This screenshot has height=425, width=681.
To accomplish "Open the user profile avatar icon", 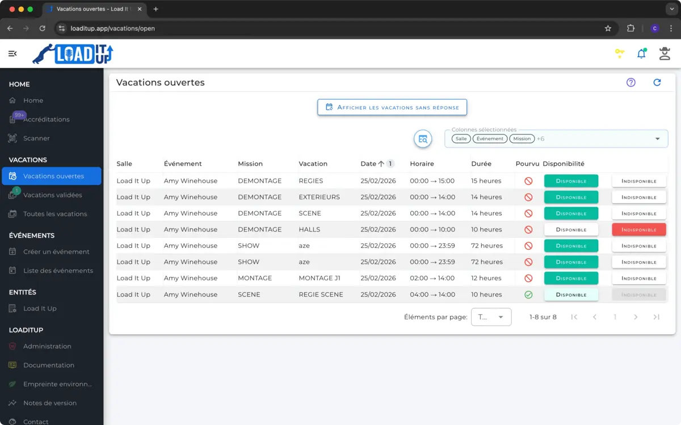I will (x=664, y=53).
